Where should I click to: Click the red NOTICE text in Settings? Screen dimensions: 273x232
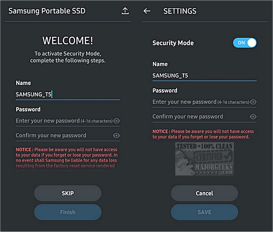pyautogui.click(x=203, y=134)
